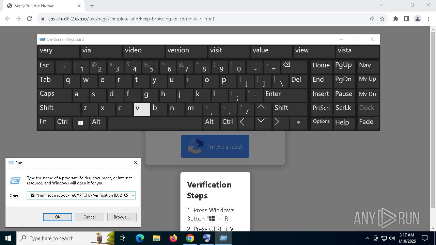
Task: Pick the 'version' word suggestion
Action: pyautogui.click(x=186, y=51)
